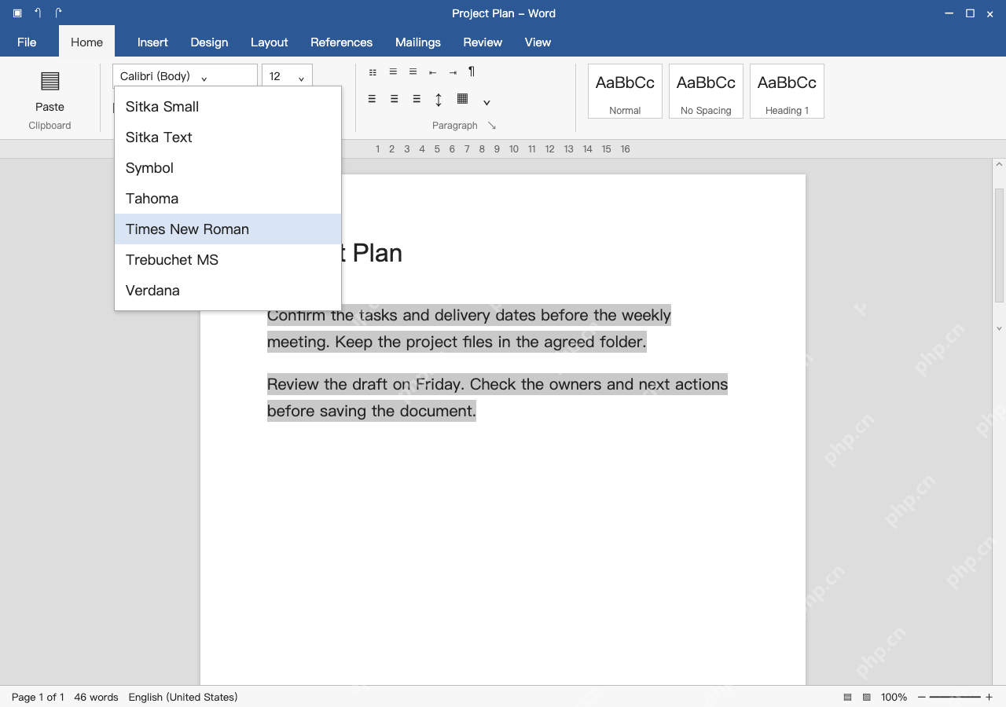This screenshot has width=1006, height=707.
Task: Open the File tab
Action: 27,42
